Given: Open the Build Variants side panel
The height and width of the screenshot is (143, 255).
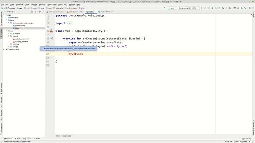Looking at the screenshot, I should [x=2, y=88].
